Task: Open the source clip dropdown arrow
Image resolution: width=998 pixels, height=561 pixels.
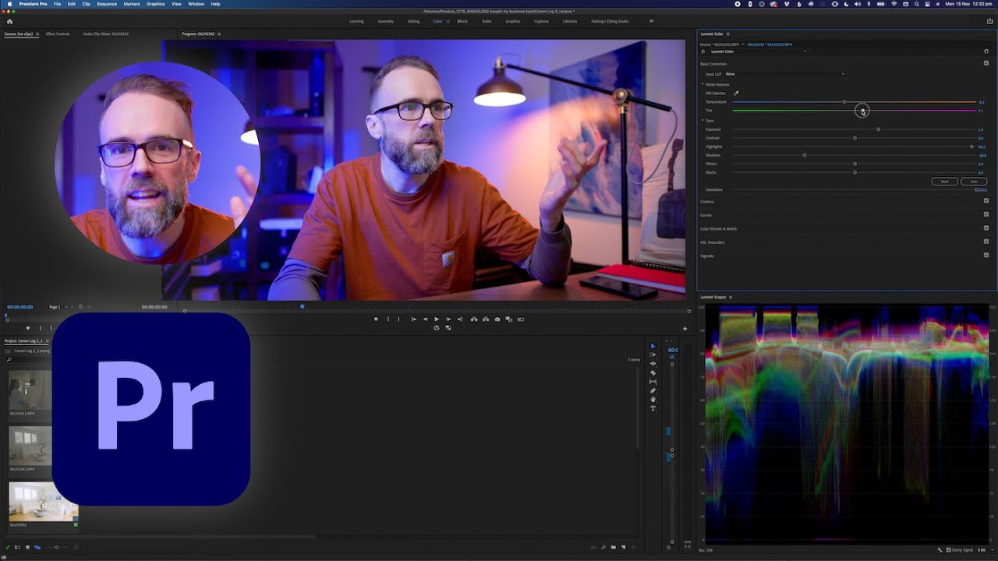Action: click(742, 44)
